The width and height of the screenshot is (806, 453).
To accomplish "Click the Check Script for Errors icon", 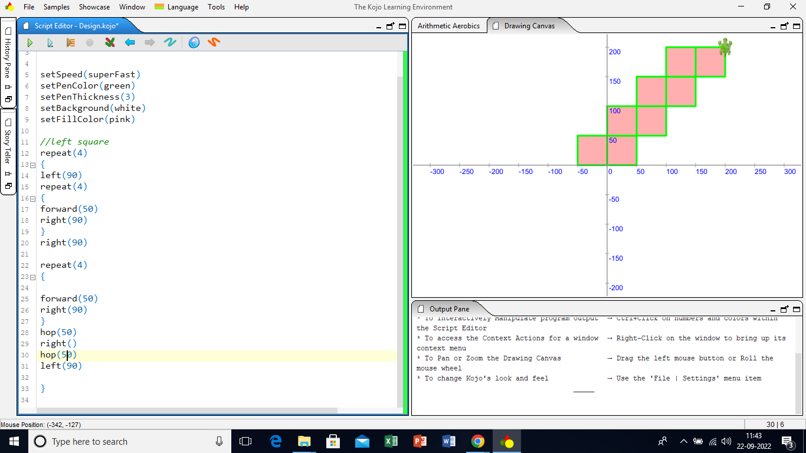I will pos(110,42).
